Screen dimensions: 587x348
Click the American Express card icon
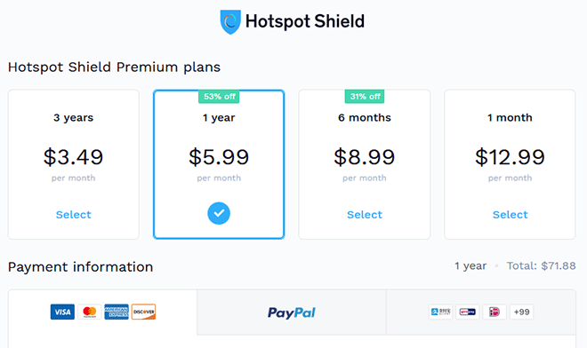[117, 312]
